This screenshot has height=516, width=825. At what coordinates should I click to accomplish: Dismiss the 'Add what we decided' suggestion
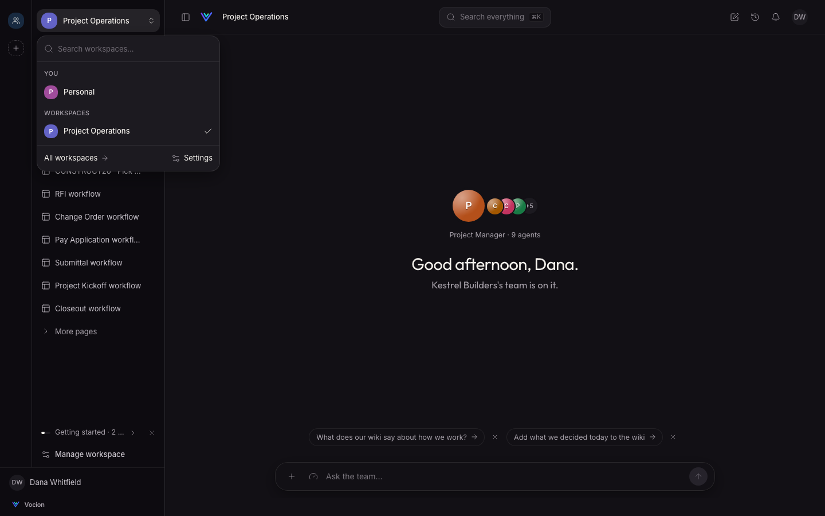(673, 437)
